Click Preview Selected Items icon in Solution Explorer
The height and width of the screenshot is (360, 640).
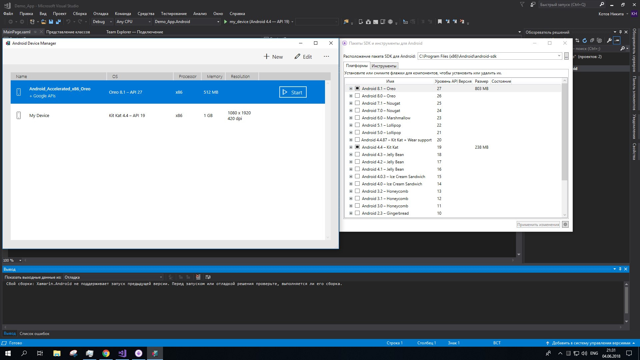click(617, 40)
